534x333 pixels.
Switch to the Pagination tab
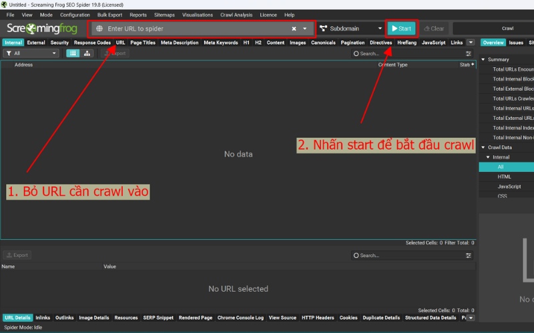(x=352, y=43)
